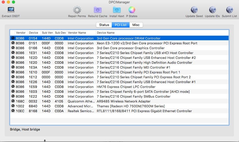This screenshot has height=142, width=239.
Task: Click the Rebuild Cache folder icon
Action: tap(97, 10)
